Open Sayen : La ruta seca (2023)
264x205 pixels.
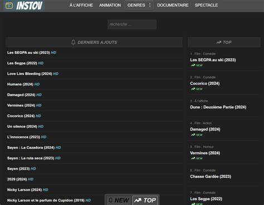31,158
